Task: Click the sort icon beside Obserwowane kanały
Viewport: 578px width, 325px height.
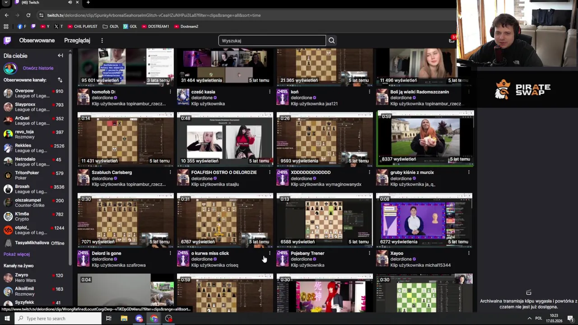Action: click(x=60, y=80)
